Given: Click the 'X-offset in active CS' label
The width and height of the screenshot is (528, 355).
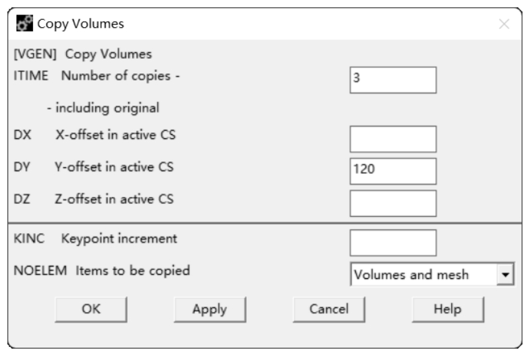Looking at the screenshot, I should (114, 136).
